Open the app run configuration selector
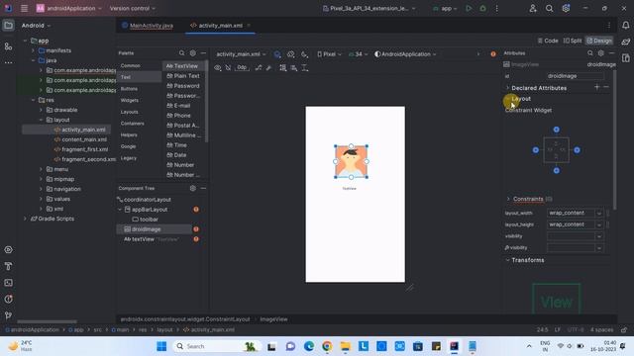This screenshot has width=634, height=356. point(445,8)
